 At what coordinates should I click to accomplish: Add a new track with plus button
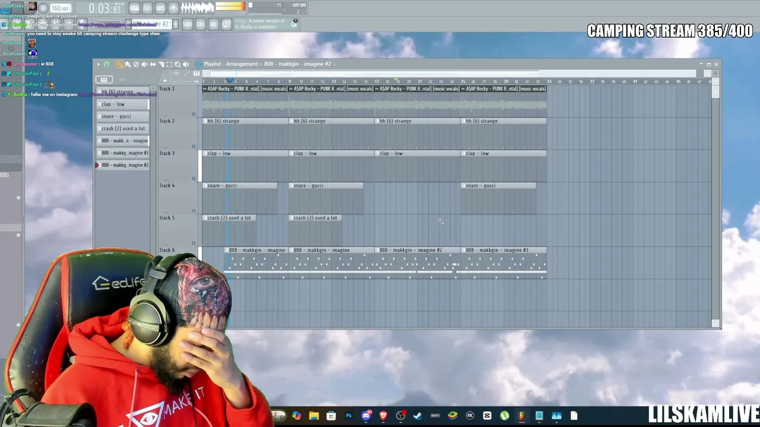click(x=165, y=81)
